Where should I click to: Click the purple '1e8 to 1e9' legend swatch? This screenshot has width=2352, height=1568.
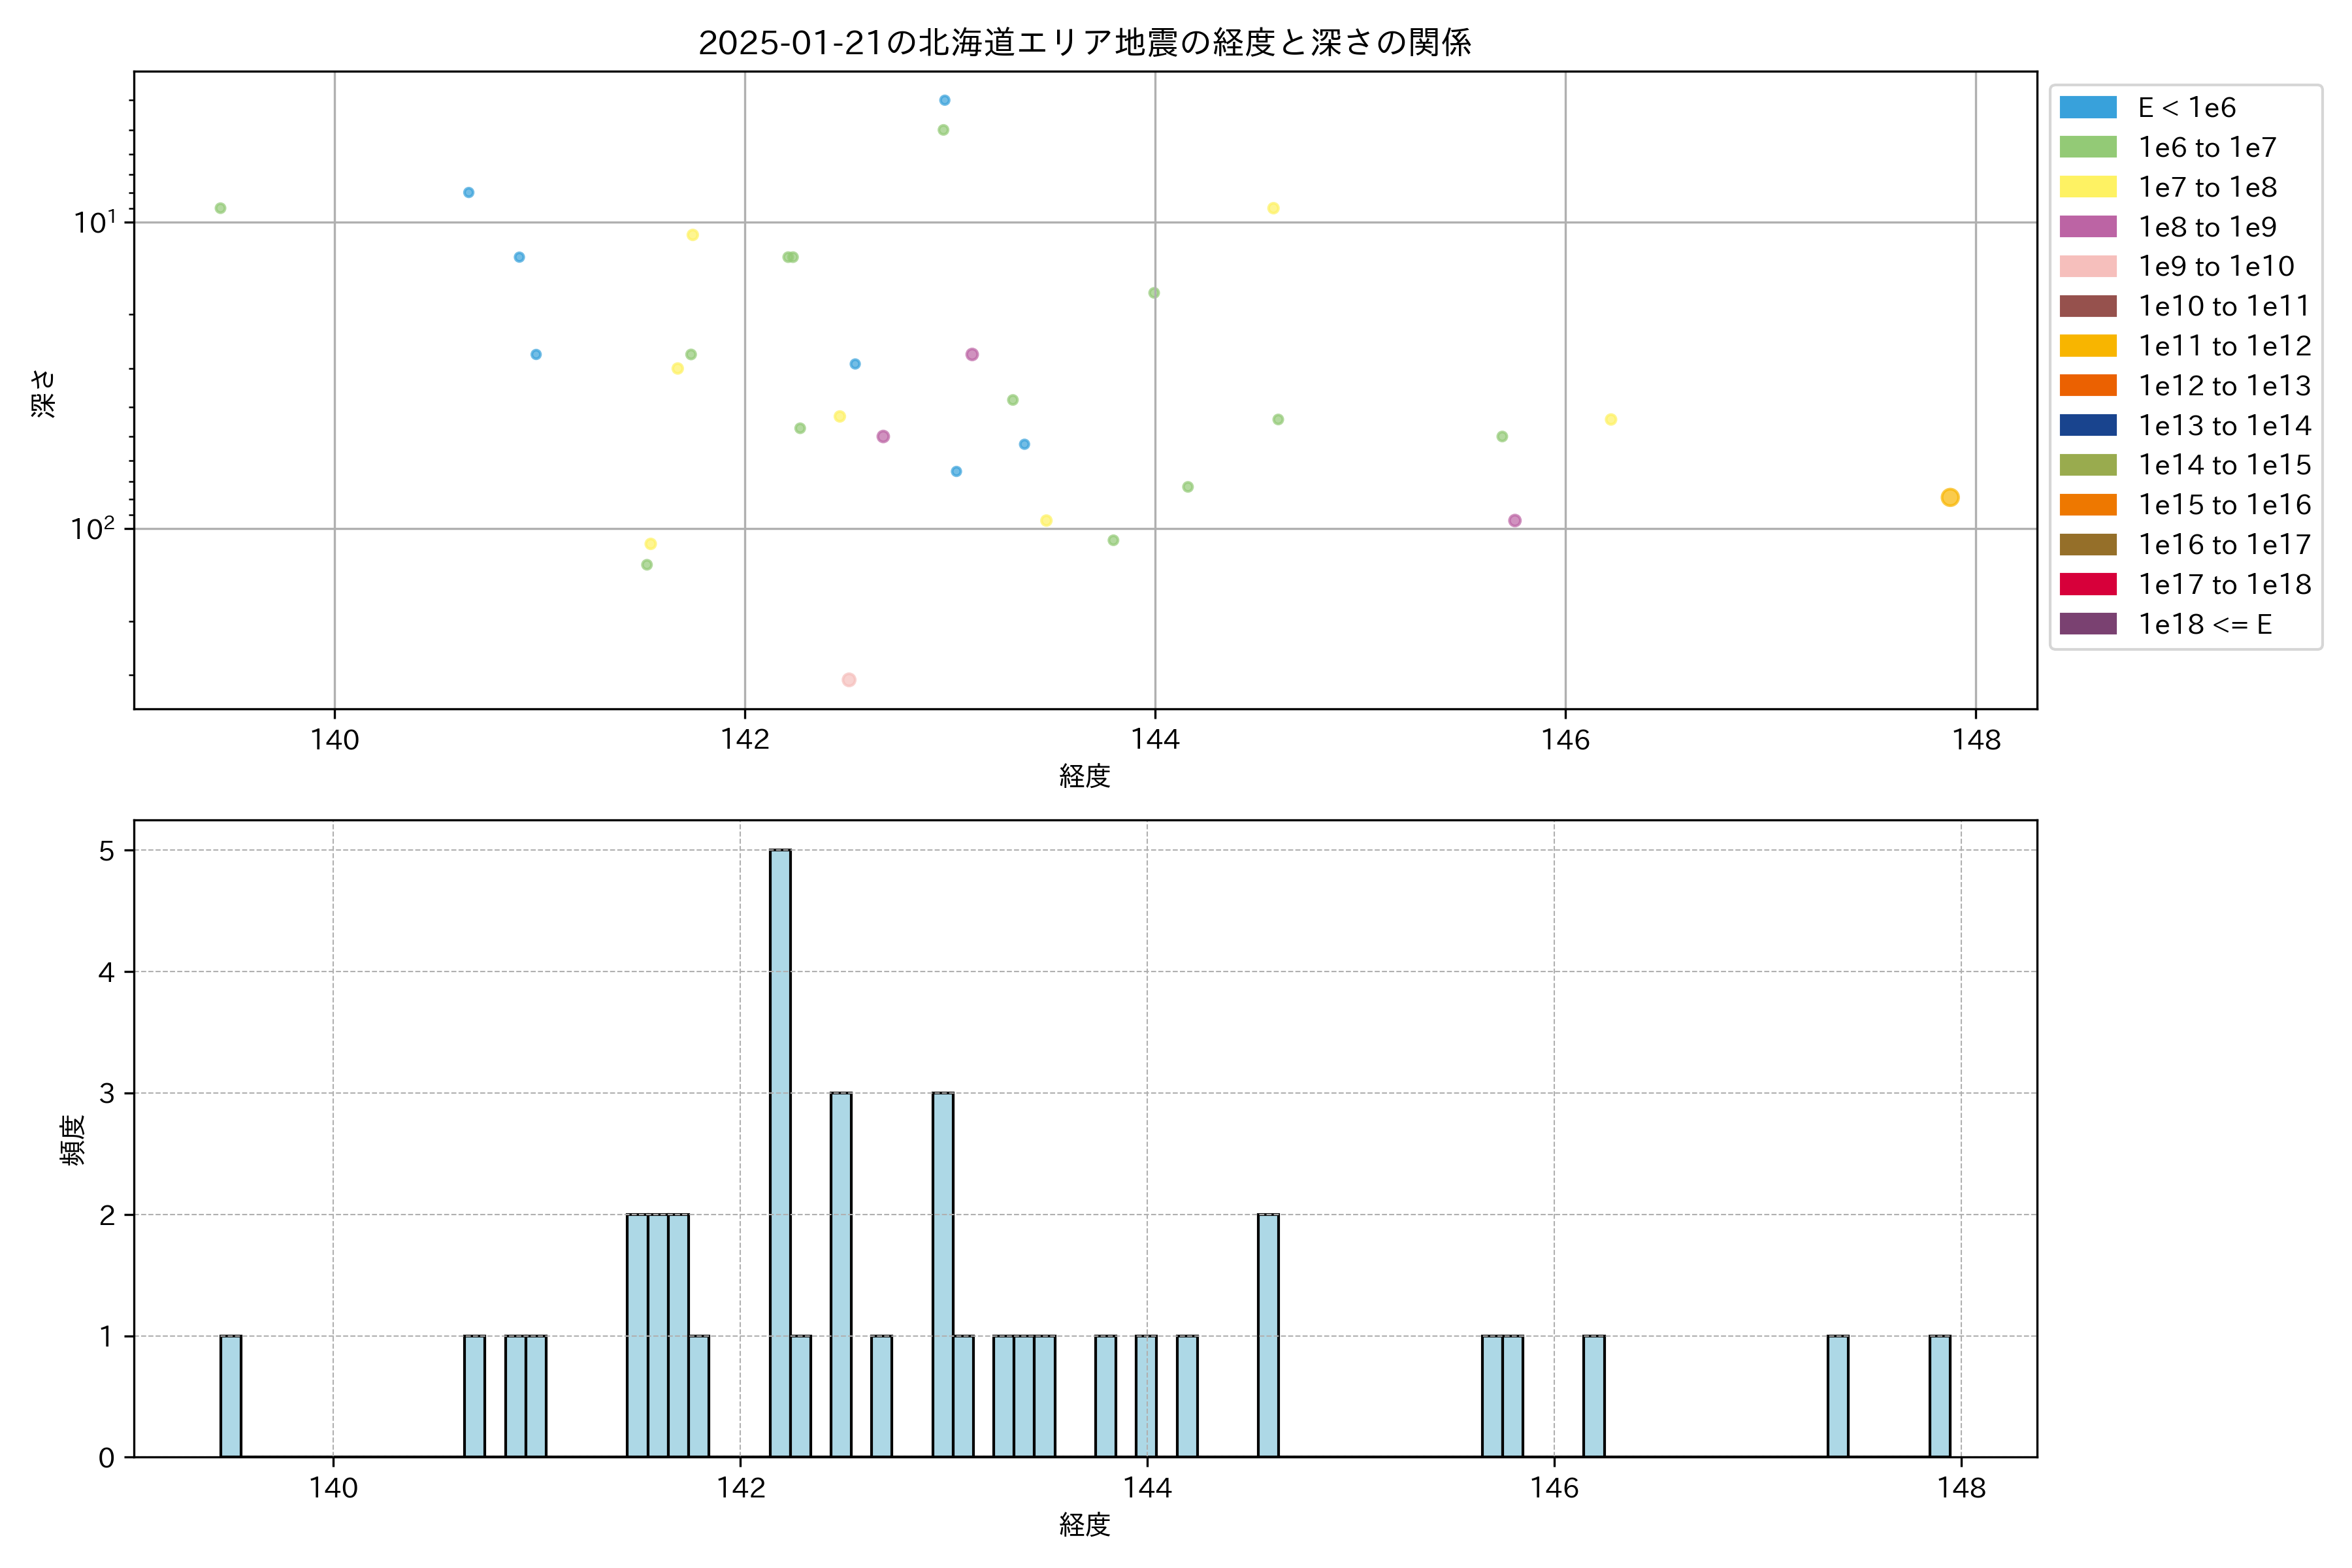pos(2088,227)
